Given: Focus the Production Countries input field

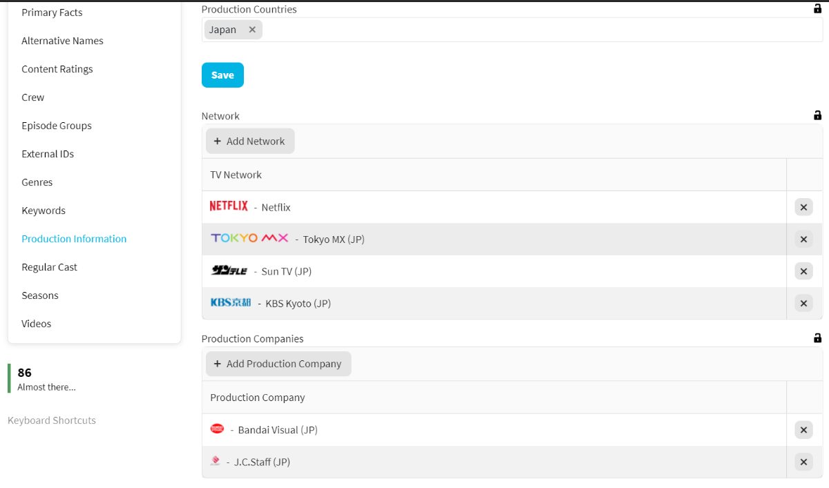Looking at the screenshot, I should click(539, 30).
